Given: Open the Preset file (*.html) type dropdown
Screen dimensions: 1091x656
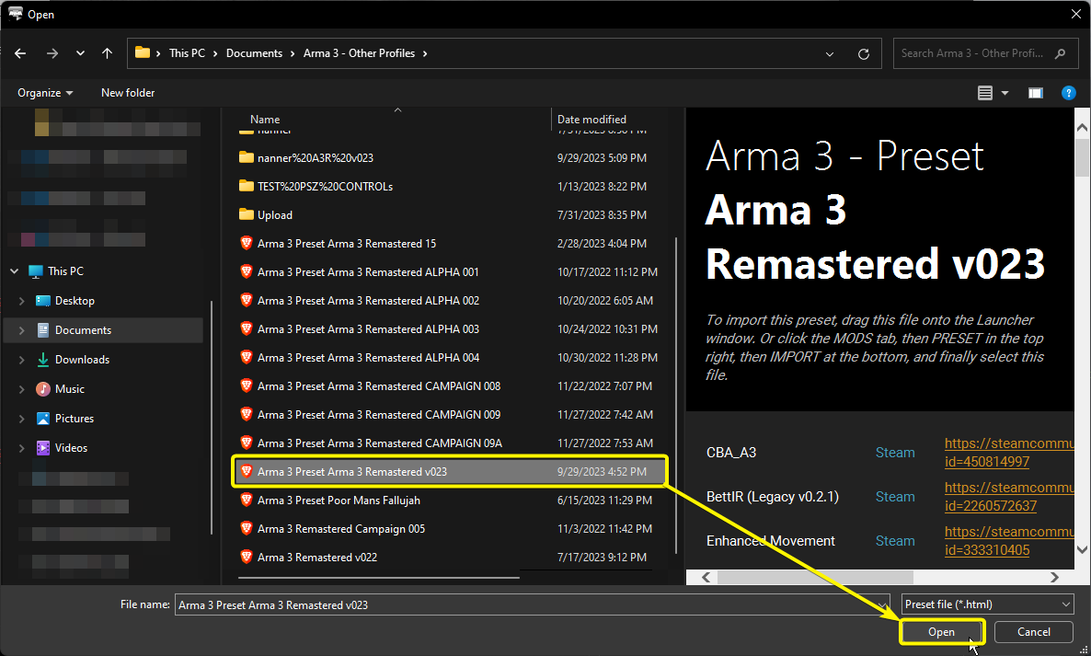Looking at the screenshot, I should [987, 604].
